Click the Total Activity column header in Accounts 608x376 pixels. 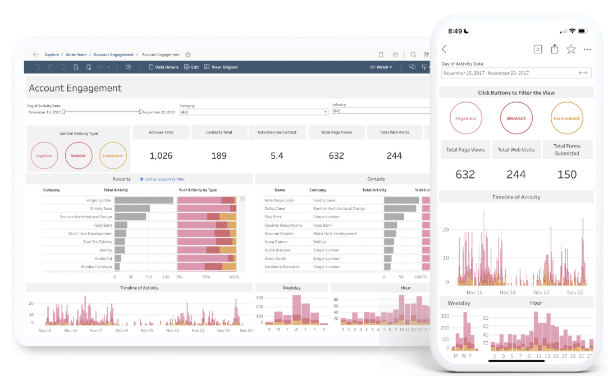116,190
